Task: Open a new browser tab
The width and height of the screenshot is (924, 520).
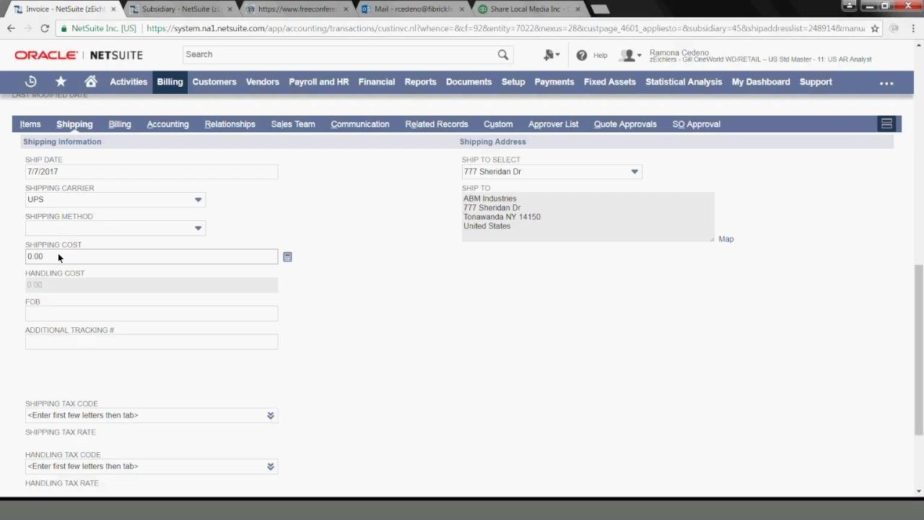Action: [x=599, y=9]
